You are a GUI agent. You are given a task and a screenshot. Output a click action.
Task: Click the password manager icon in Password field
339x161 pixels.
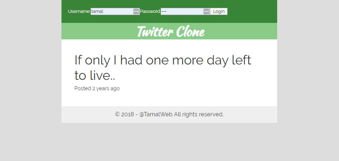[206, 11]
